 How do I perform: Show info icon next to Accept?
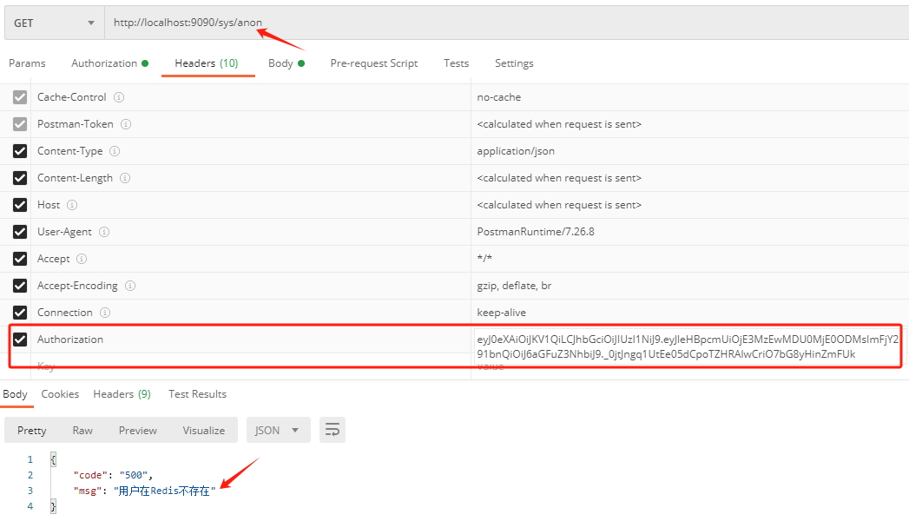[x=82, y=259]
